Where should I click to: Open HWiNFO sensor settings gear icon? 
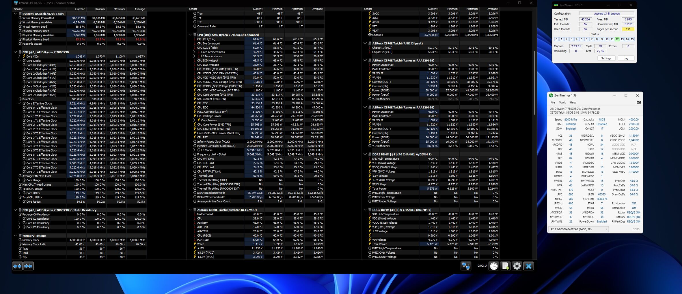coord(517,266)
